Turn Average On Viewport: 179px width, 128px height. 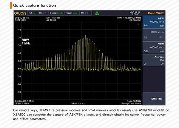pyautogui.click(x=145, y=64)
